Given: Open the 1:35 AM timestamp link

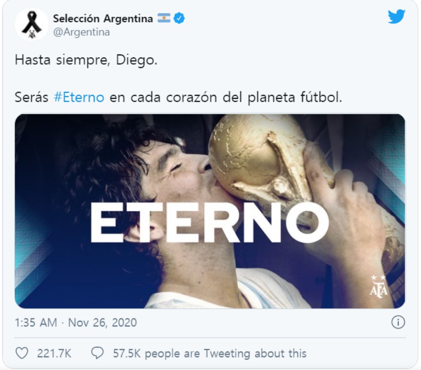Looking at the screenshot, I should coord(36,323).
